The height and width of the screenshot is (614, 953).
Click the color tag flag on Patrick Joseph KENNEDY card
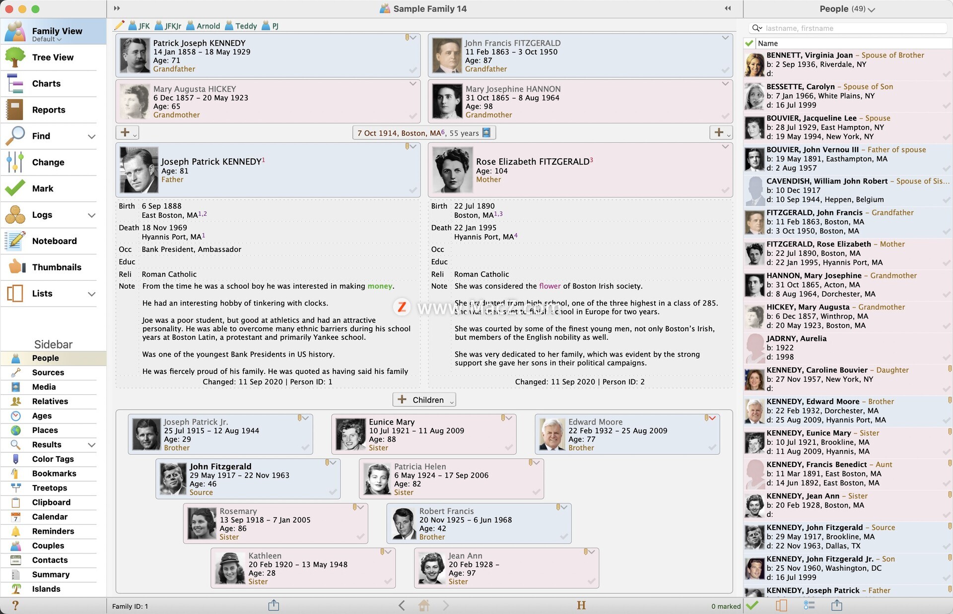(407, 37)
